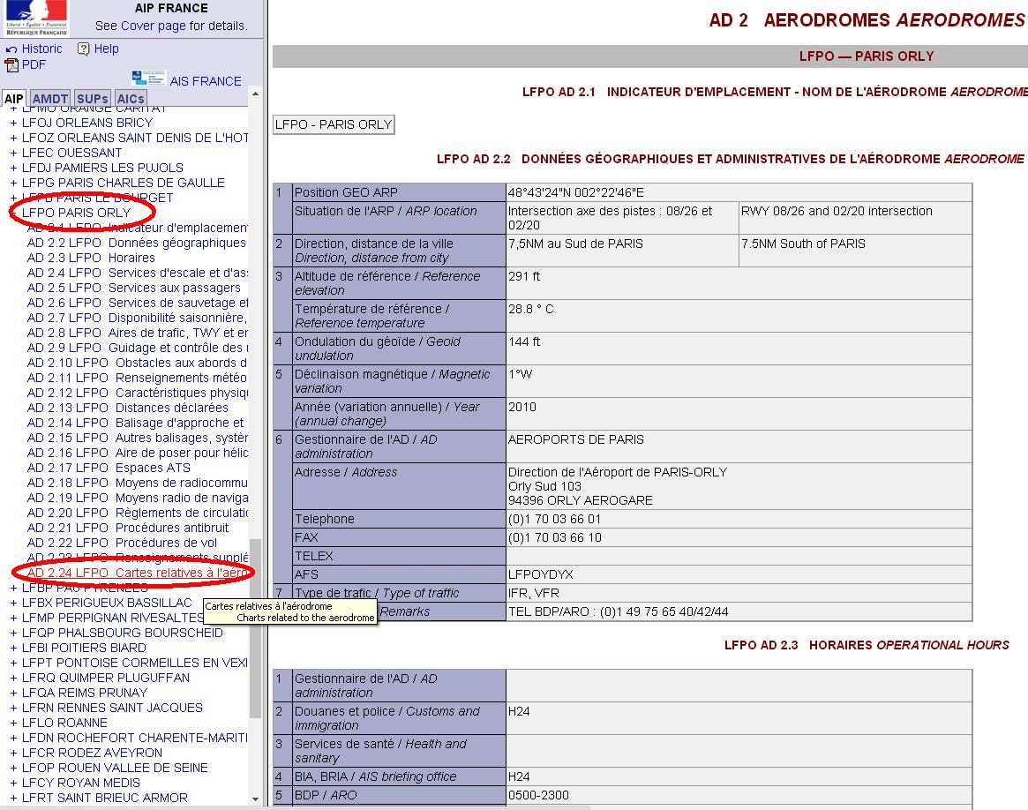The image size is (1028, 810).
Task: Switch to the AICs tab
Action: point(131,99)
